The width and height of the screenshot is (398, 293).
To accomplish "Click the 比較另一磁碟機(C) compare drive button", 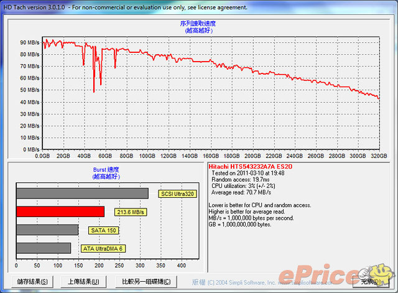I will tap(146, 282).
